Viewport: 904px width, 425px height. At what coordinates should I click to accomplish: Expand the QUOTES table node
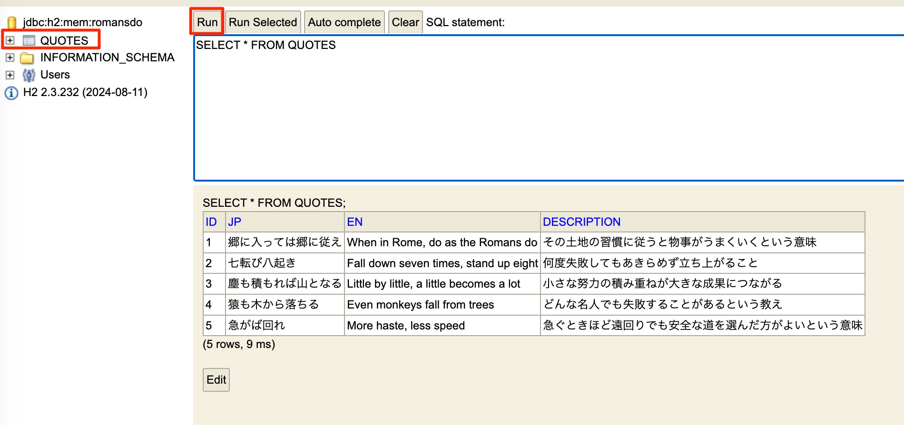tap(10, 40)
